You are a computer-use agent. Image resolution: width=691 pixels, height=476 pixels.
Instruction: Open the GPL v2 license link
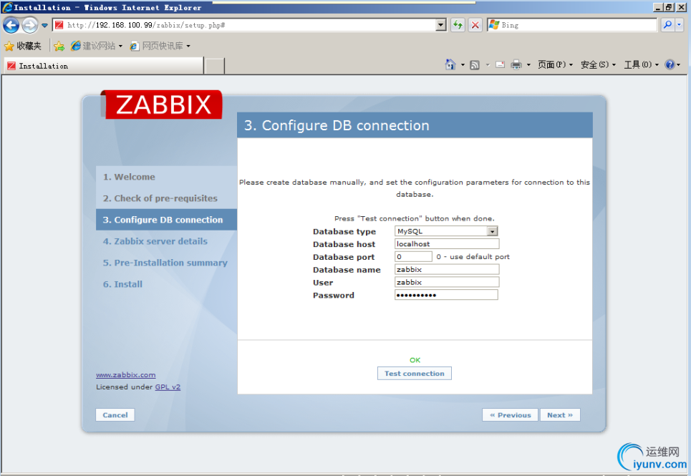(168, 387)
